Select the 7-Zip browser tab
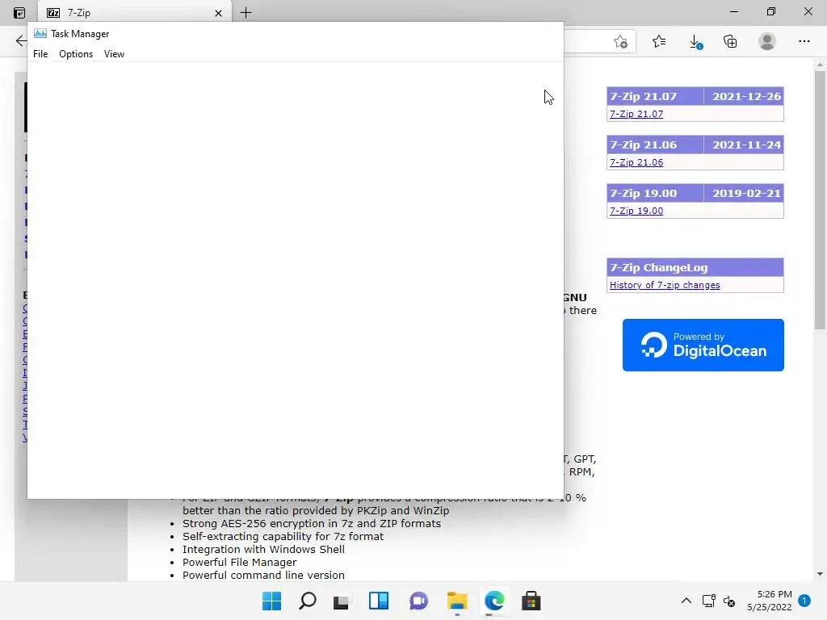The width and height of the screenshot is (827, 620). coord(135,13)
